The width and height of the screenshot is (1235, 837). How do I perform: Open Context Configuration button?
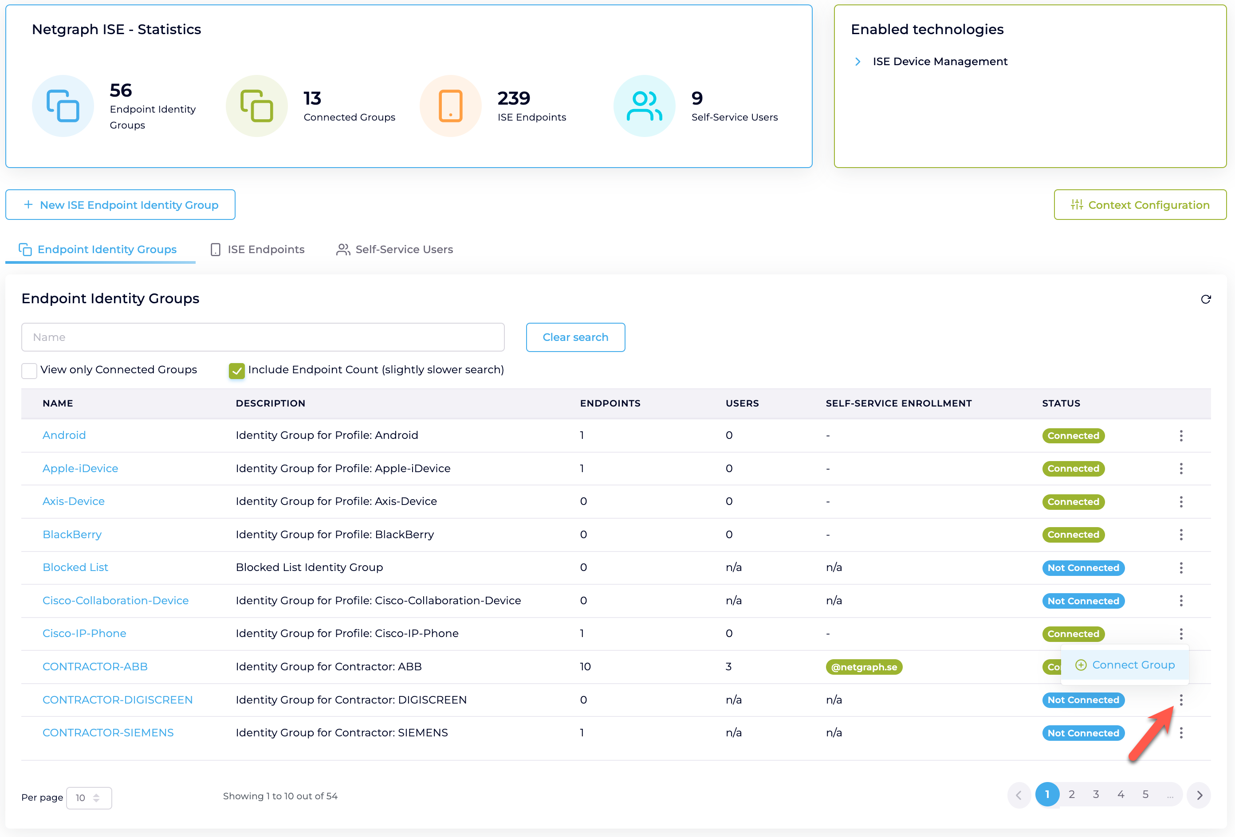point(1140,205)
